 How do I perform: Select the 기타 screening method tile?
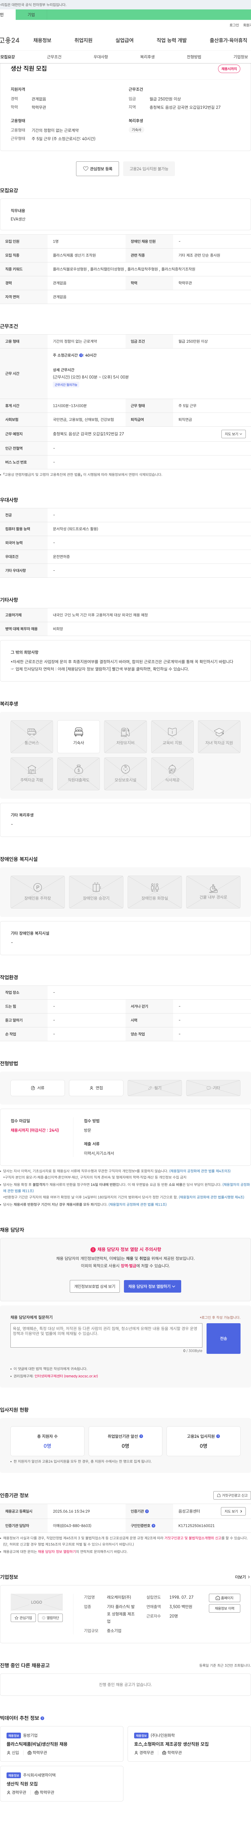213,1088
